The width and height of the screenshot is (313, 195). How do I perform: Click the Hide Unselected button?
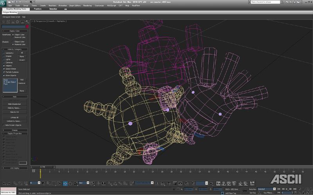tap(14, 104)
